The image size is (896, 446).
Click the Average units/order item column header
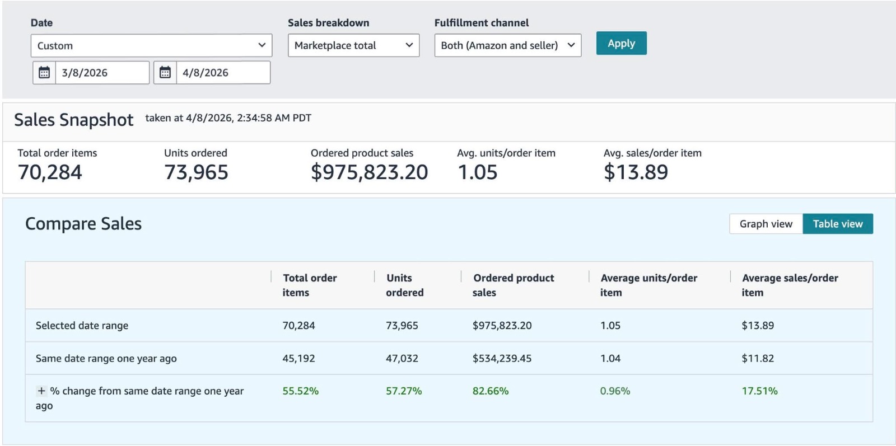point(648,285)
